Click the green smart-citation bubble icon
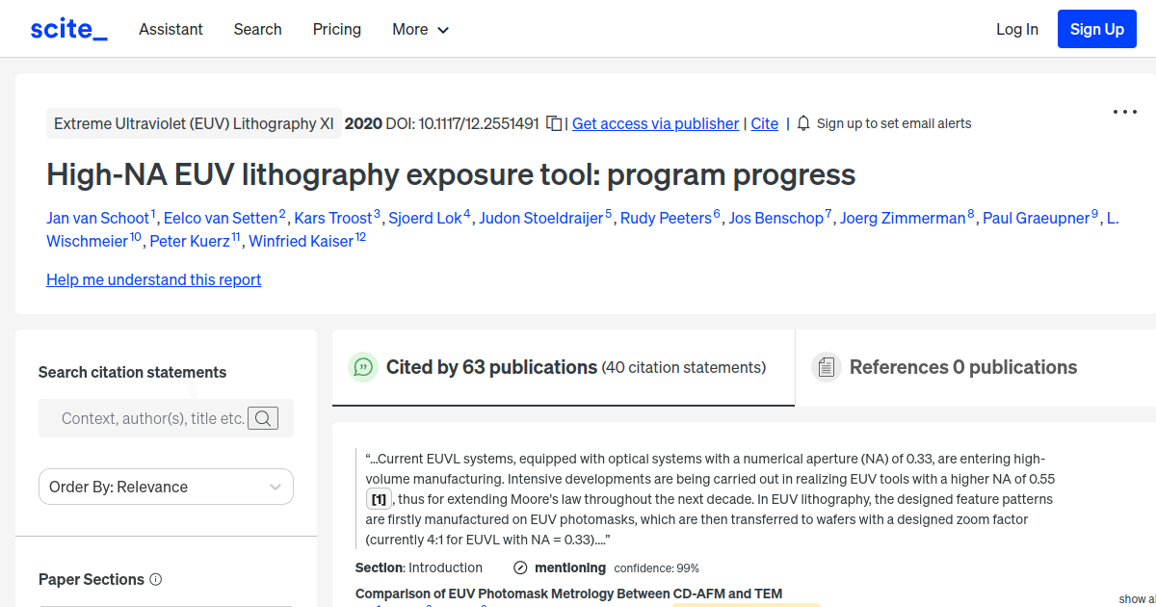The image size is (1156, 607). click(362, 367)
